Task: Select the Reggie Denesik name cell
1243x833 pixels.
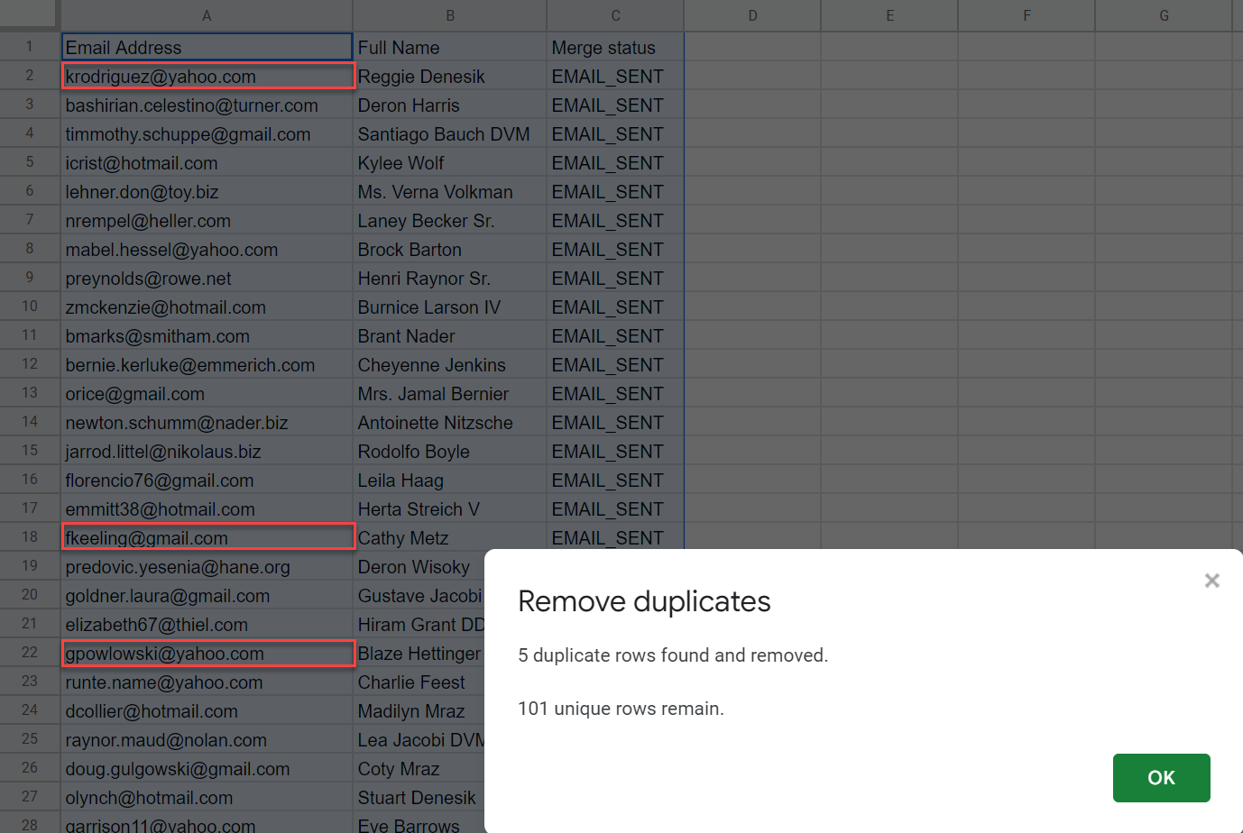Action: tap(449, 77)
